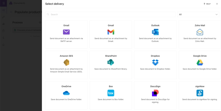The width and height of the screenshot is (221, 111).
Task: Select the OneDrive cloud icon
Action: click(66, 93)
